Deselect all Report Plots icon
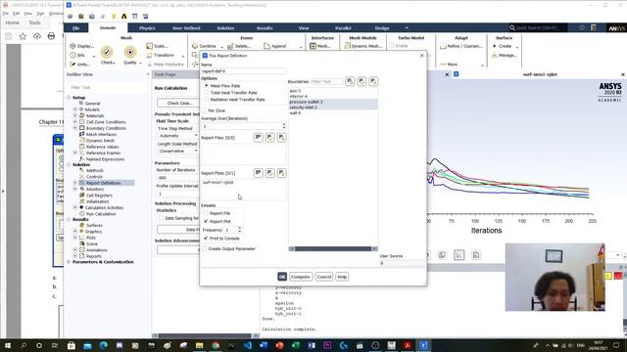 (x=281, y=173)
